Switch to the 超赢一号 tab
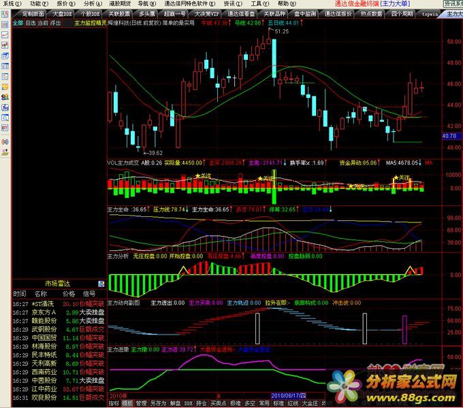The height and width of the screenshot is (408, 463). tap(175, 14)
